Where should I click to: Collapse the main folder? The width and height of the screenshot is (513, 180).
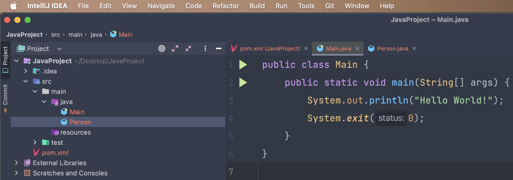tap(35, 92)
